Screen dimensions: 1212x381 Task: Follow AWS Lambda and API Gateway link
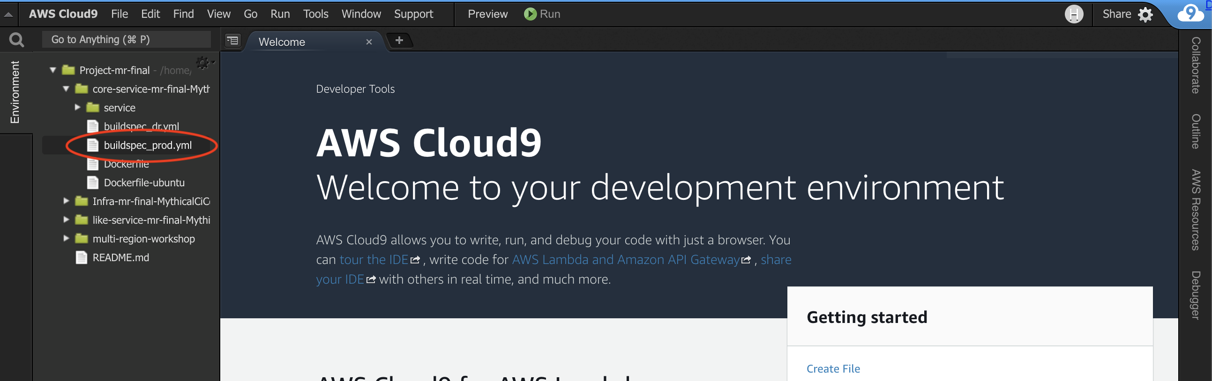pos(626,259)
